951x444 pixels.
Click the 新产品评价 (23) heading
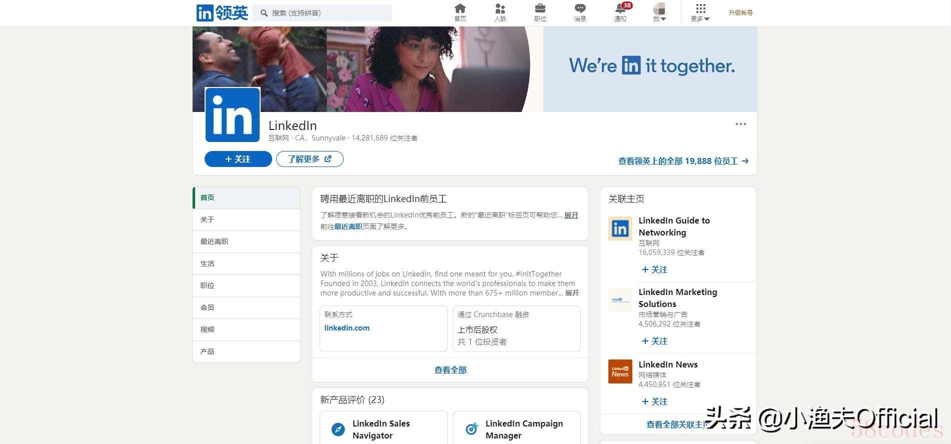click(352, 400)
